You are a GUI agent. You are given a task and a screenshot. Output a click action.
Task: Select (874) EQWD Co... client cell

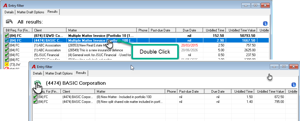[x=49, y=36]
